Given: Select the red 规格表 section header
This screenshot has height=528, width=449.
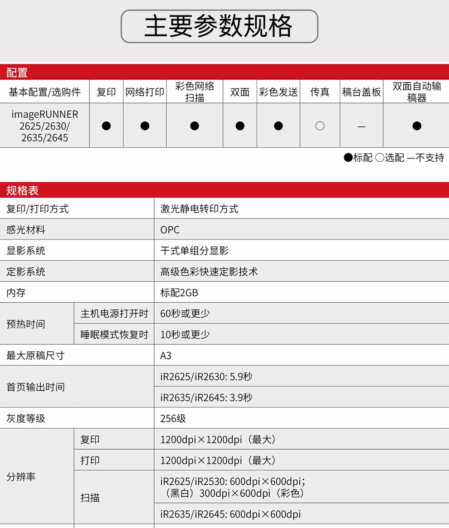Looking at the screenshot, I should (x=224, y=190).
